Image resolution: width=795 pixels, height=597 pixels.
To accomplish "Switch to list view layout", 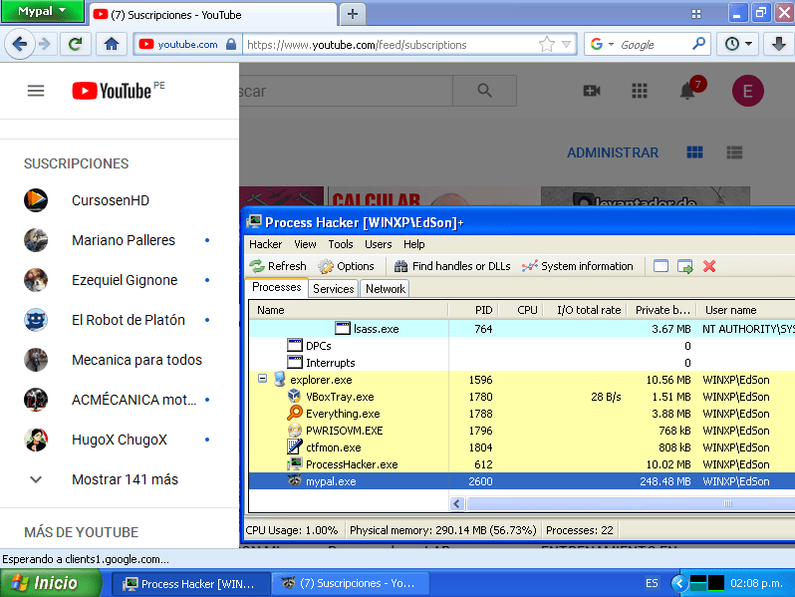I will (x=734, y=152).
